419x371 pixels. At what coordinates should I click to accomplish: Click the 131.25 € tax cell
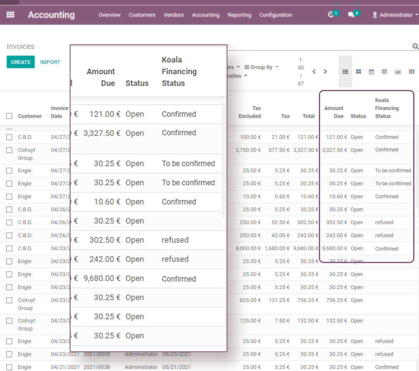pyautogui.click(x=279, y=300)
